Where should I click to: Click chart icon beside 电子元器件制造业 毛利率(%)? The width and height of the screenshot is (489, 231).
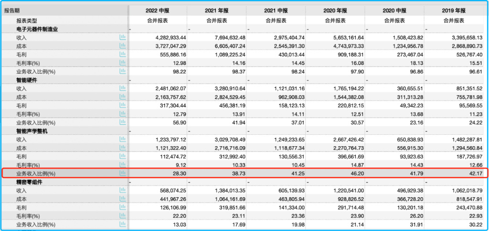(122, 63)
